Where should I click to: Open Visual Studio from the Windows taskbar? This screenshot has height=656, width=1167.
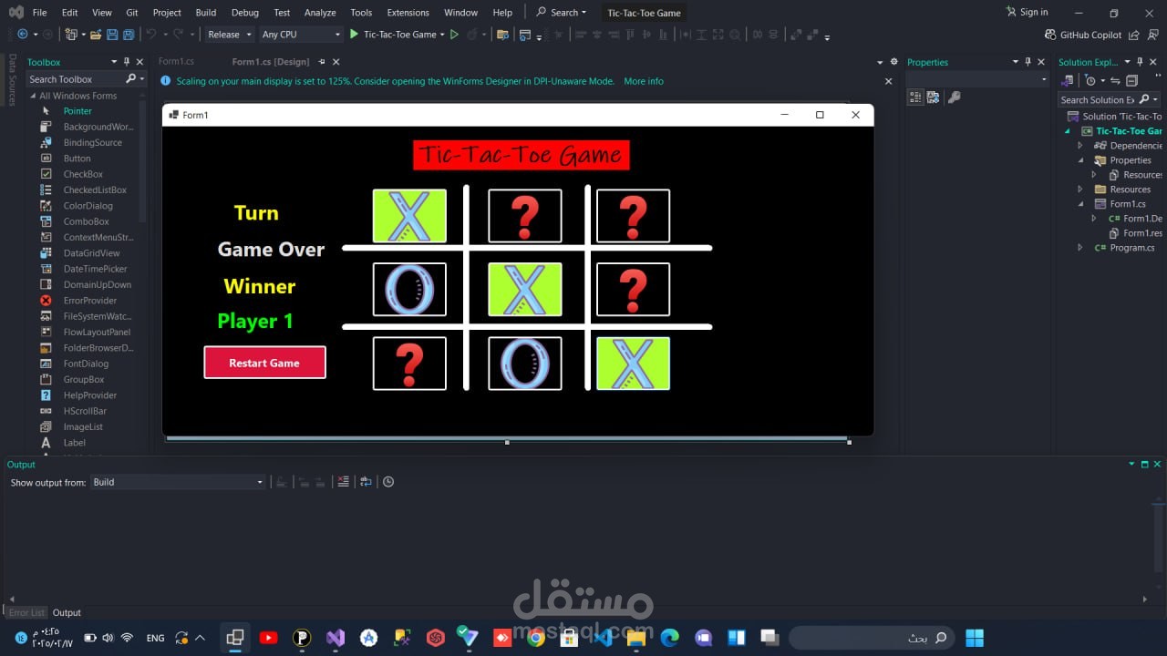click(336, 638)
